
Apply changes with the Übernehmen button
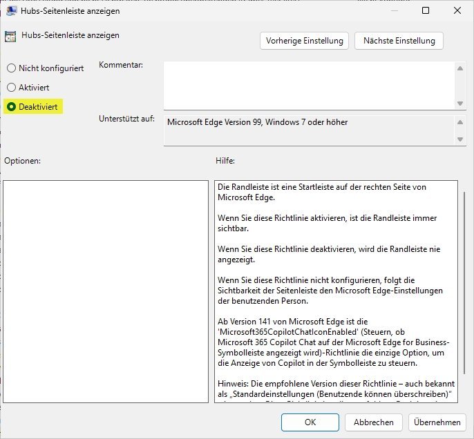[x=437, y=422]
